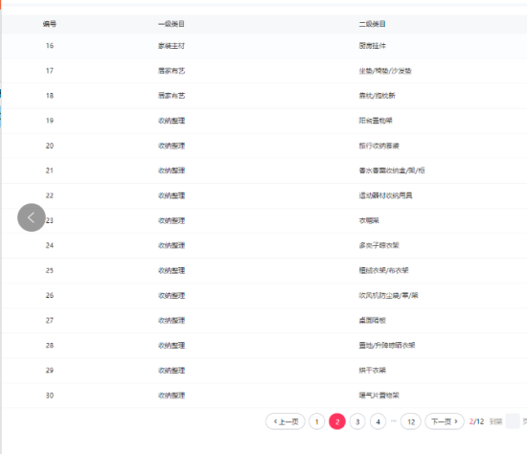Select table row numbered 25
Image resolution: width=527 pixels, height=454 pixels.
tap(264, 270)
